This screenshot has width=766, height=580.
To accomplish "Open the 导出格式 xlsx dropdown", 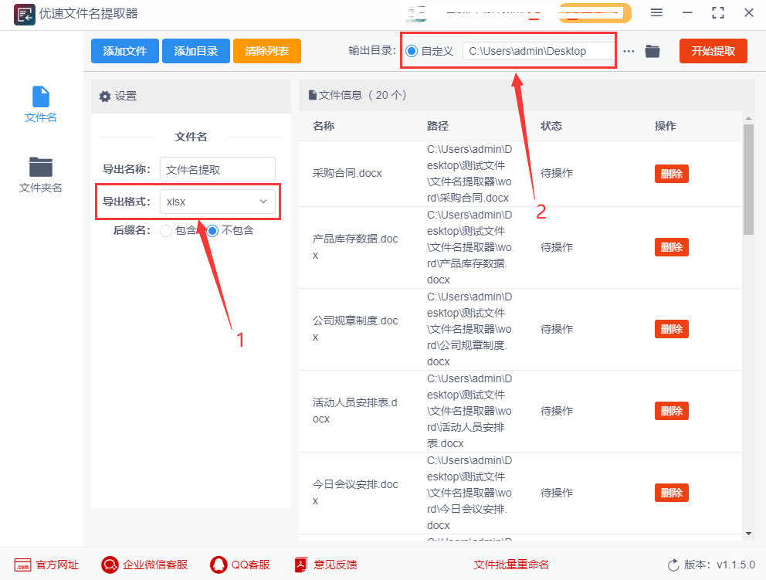I will pyautogui.click(x=218, y=202).
